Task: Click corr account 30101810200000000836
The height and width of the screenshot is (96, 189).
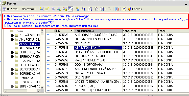Action: (140, 48)
